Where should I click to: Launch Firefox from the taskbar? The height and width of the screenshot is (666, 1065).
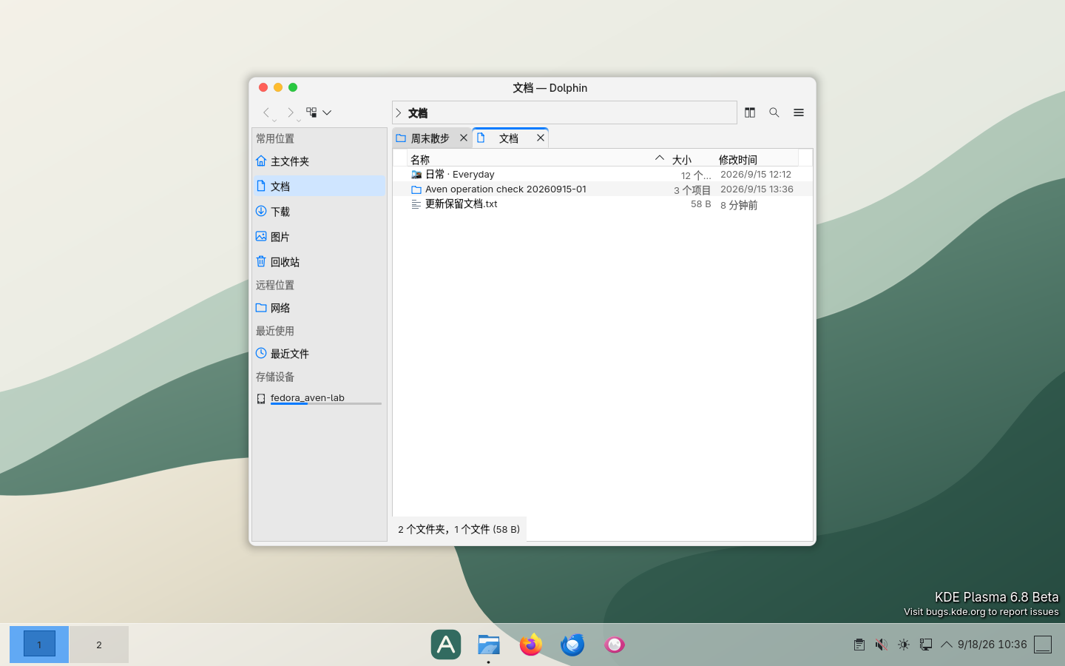(531, 645)
